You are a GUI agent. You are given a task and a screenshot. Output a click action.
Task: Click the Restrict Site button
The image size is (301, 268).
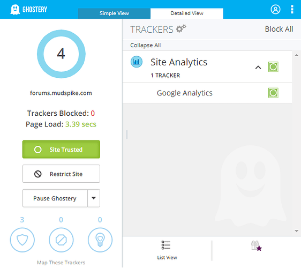(61, 174)
